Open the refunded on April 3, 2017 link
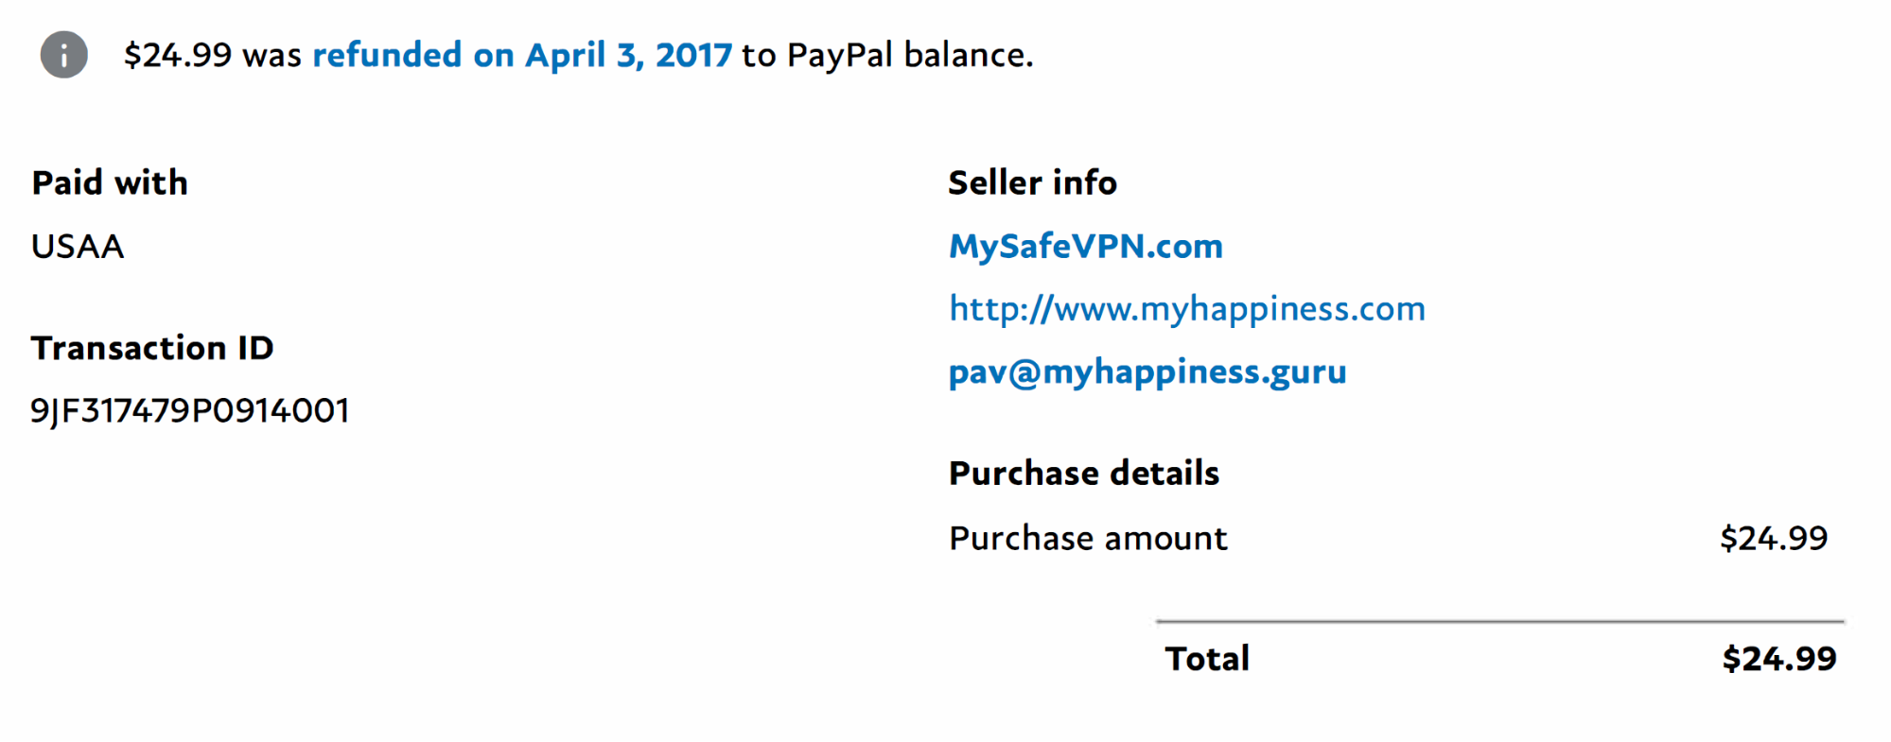 pyautogui.click(x=522, y=55)
